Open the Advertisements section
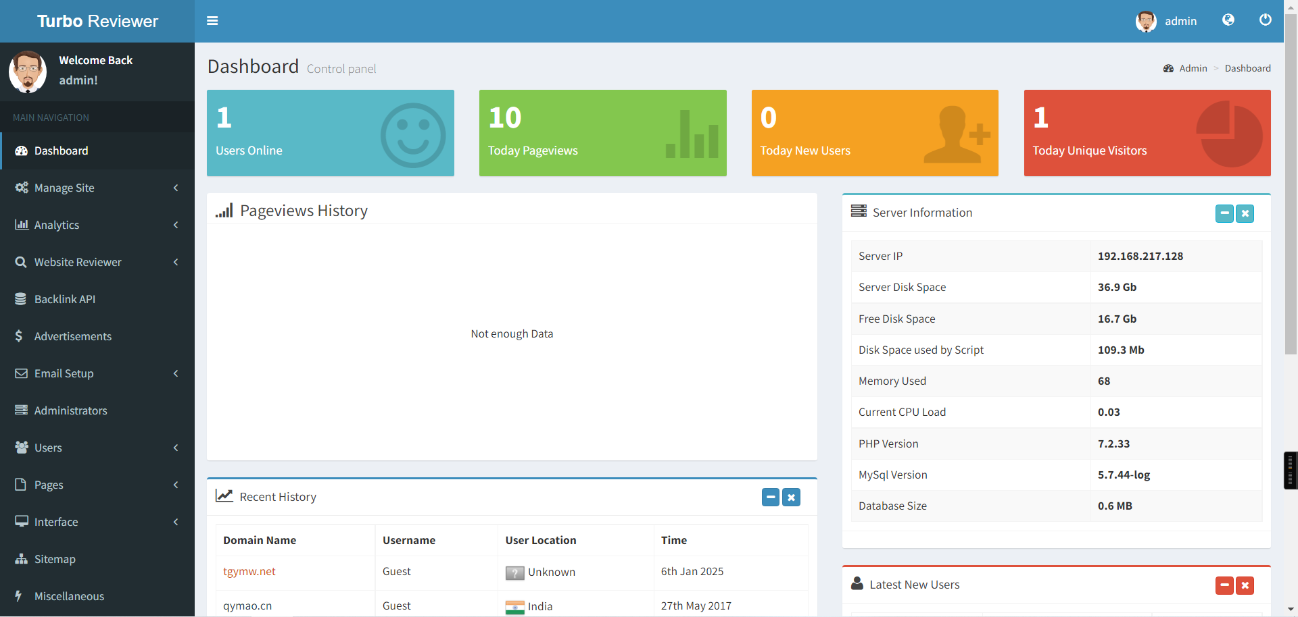The width and height of the screenshot is (1298, 617). coord(73,336)
